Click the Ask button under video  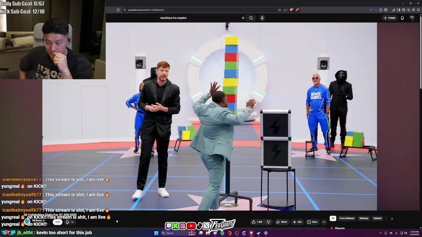coord(297,222)
